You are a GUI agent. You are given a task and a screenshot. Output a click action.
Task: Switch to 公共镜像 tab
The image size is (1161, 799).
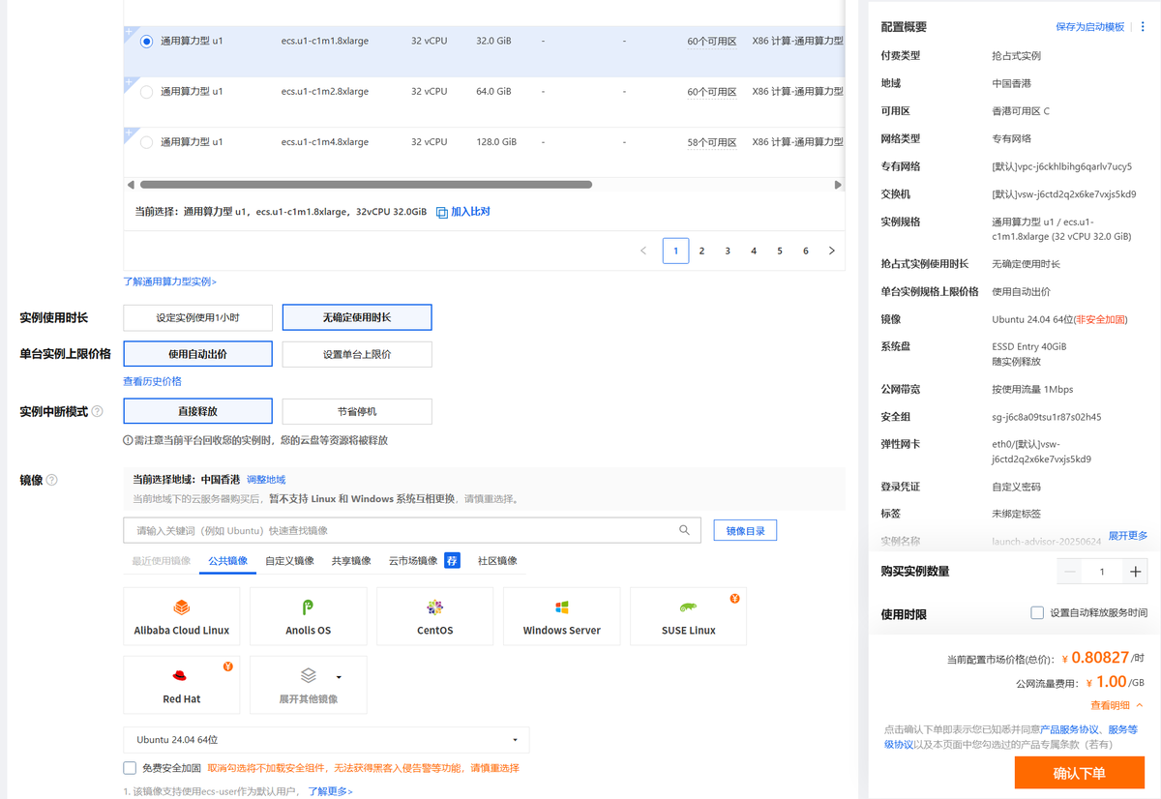[228, 561]
